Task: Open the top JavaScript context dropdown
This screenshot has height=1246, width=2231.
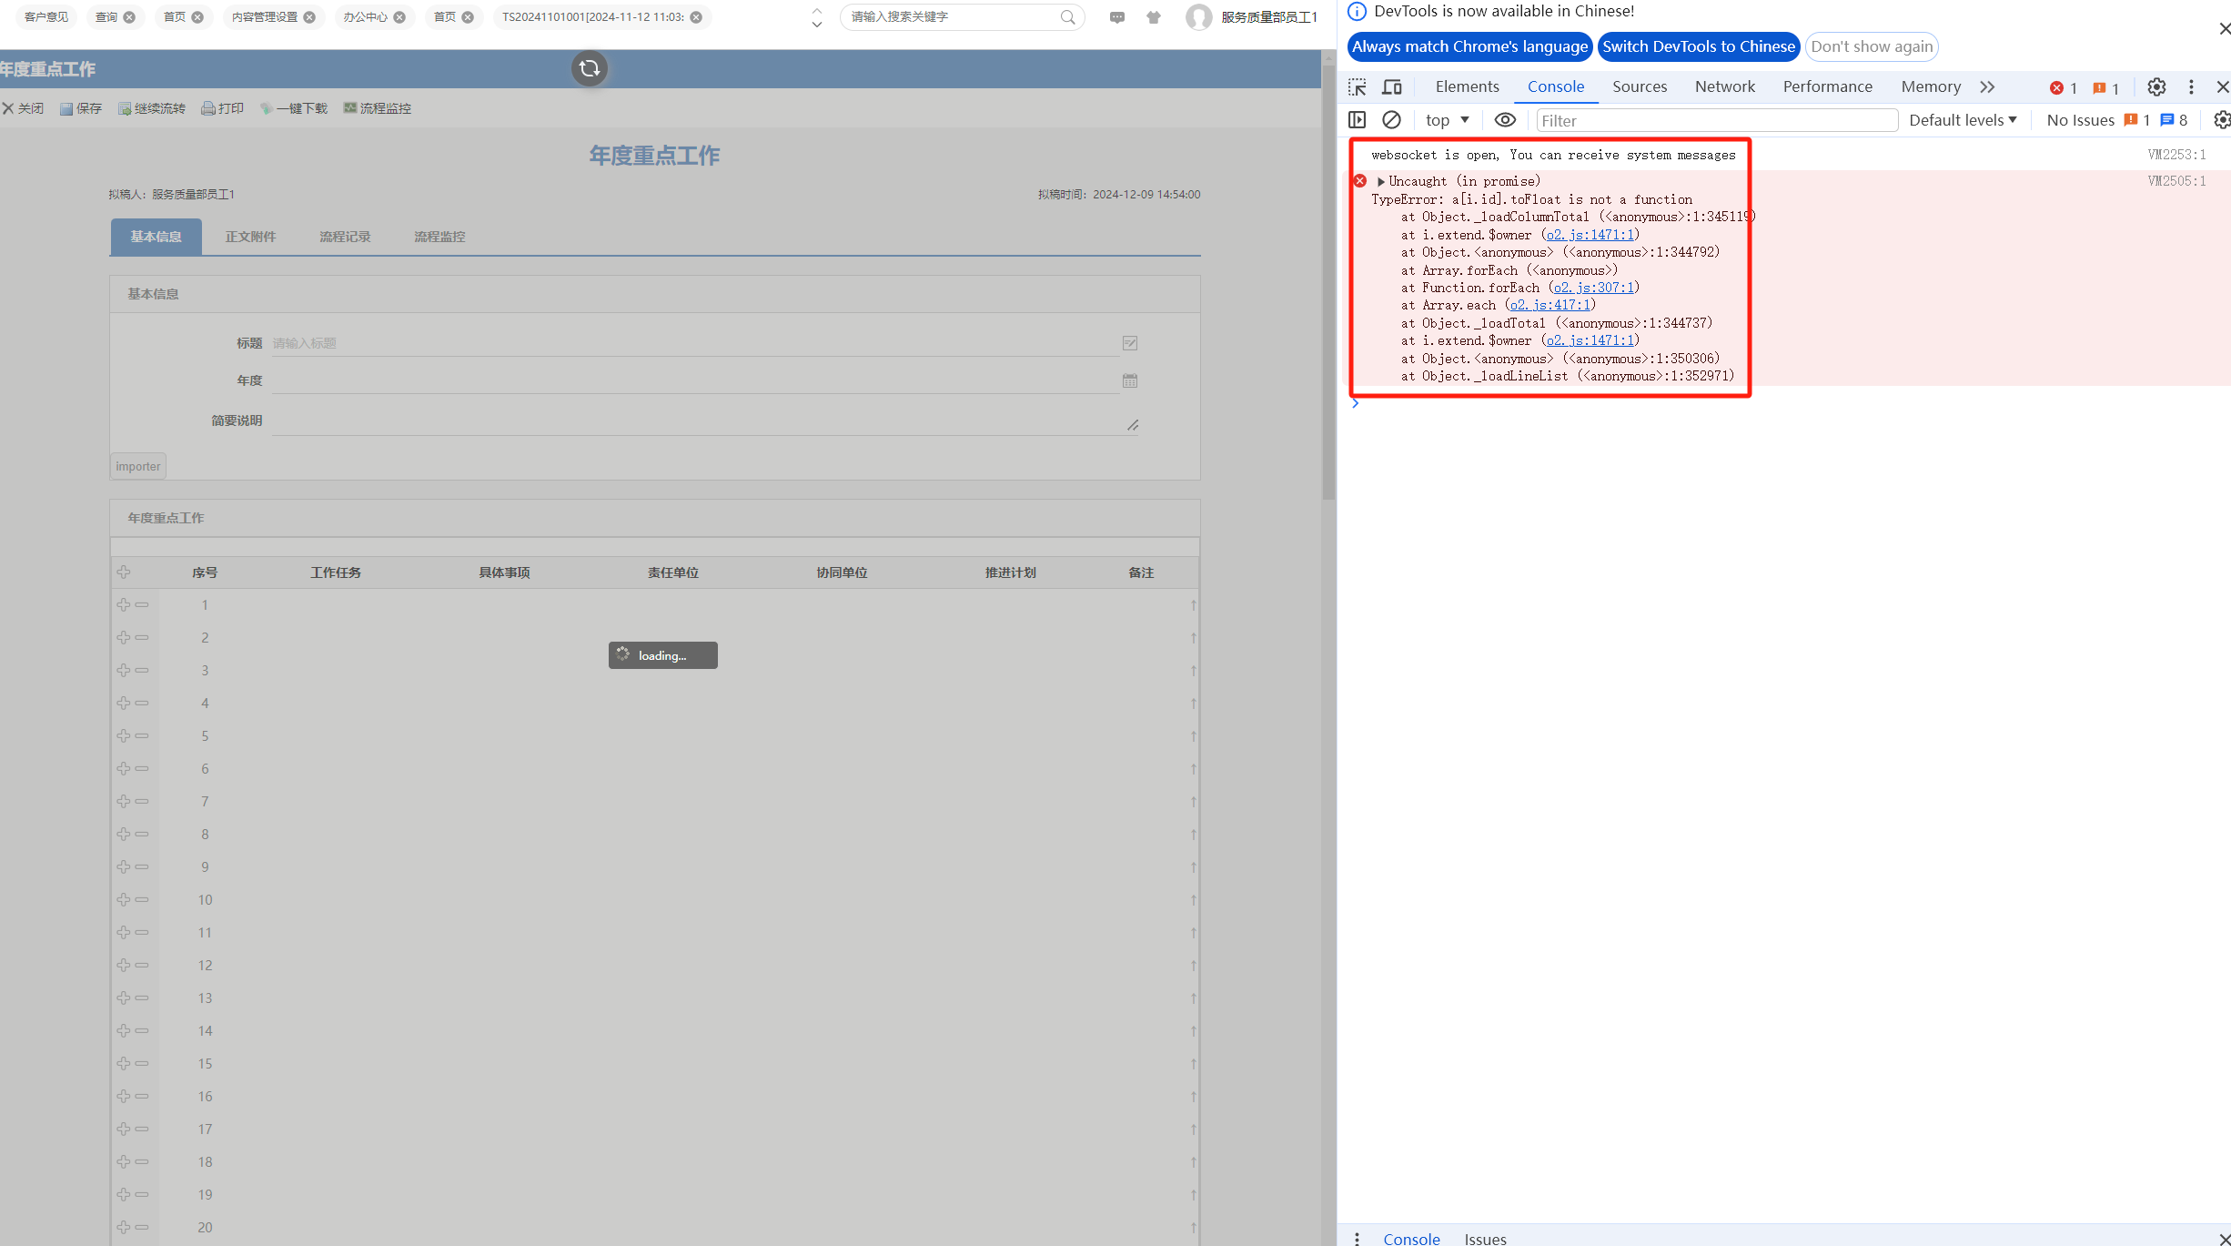Action: tap(1447, 120)
